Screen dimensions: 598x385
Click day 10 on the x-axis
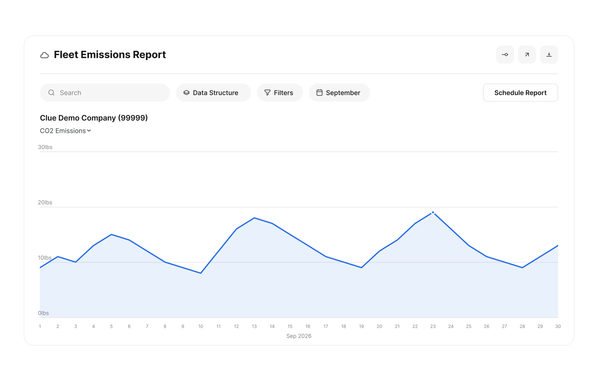pyautogui.click(x=200, y=326)
